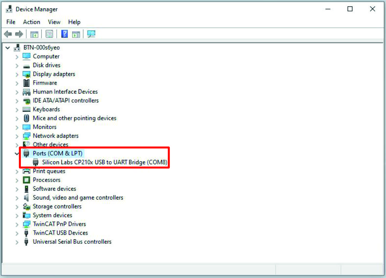Expand the Firmware chevron
386x278 pixels.
pyautogui.click(x=17, y=83)
